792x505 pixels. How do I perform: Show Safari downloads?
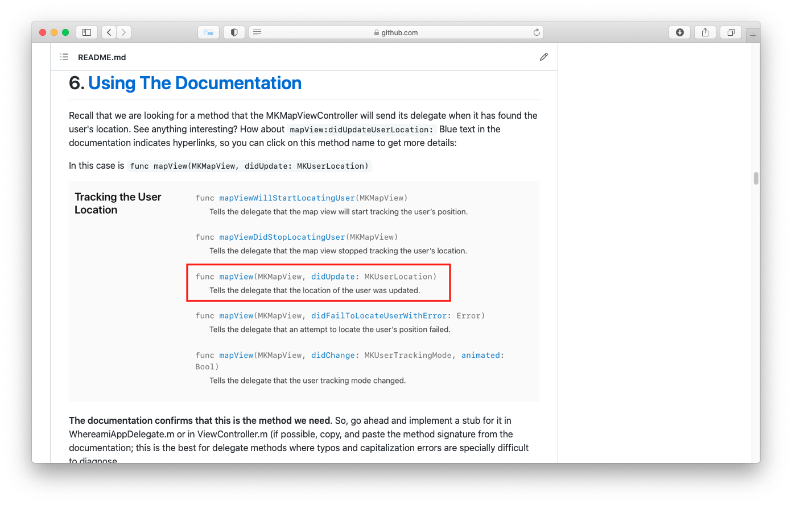[679, 32]
